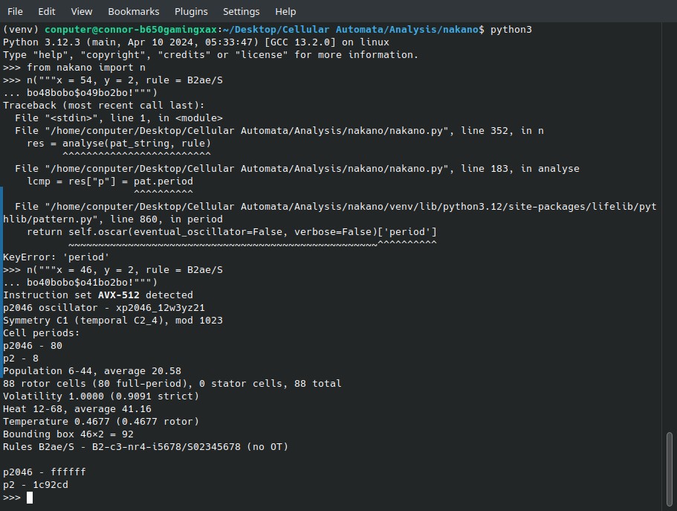Click 'Population 6-44, average 20.58' line
The height and width of the screenshot is (511, 677).
pyautogui.click(x=92, y=371)
